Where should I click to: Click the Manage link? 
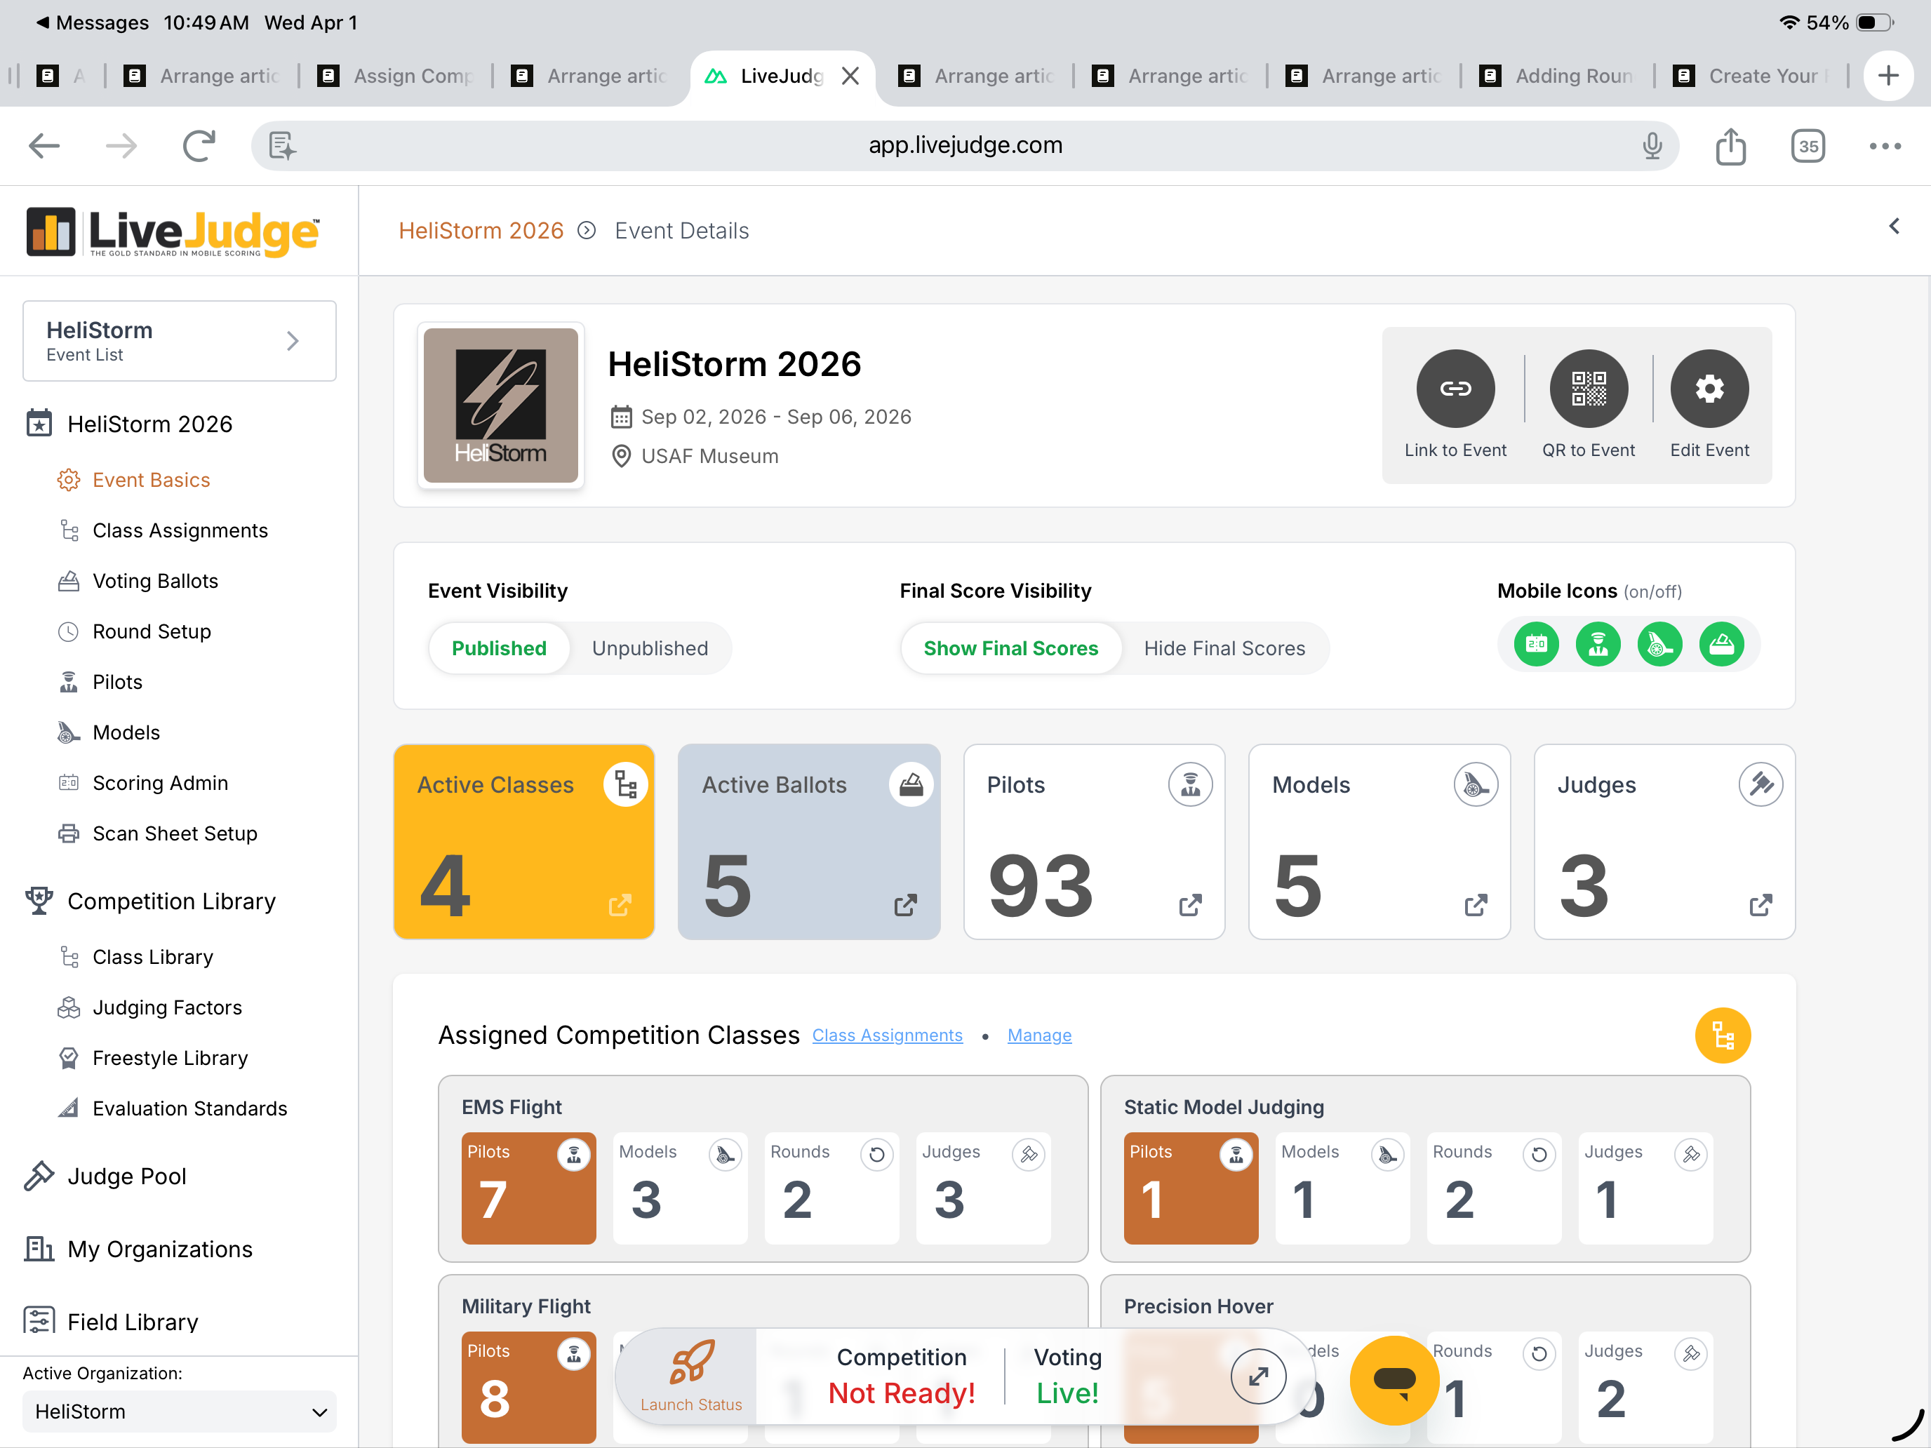click(x=1039, y=1035)
